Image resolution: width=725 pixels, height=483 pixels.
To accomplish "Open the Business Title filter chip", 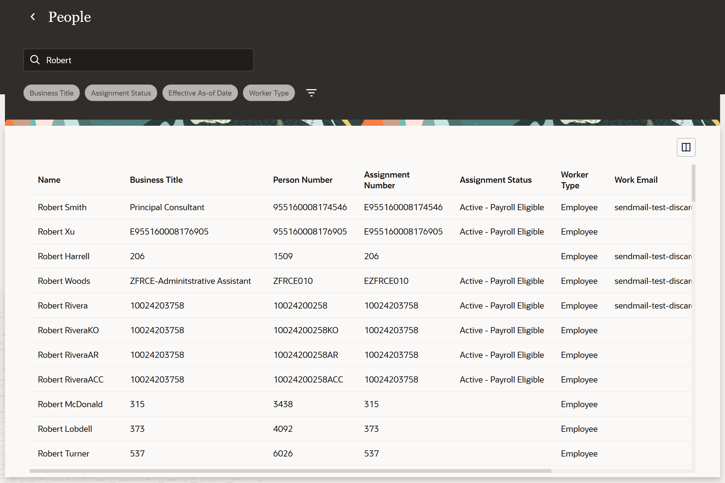I will pos(51,93).
